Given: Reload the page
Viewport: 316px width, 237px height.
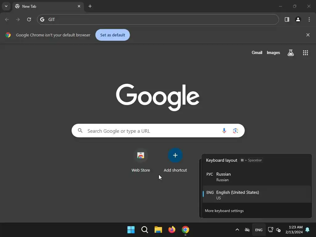Looking at the screenshot, I should [x=29, y=19].
